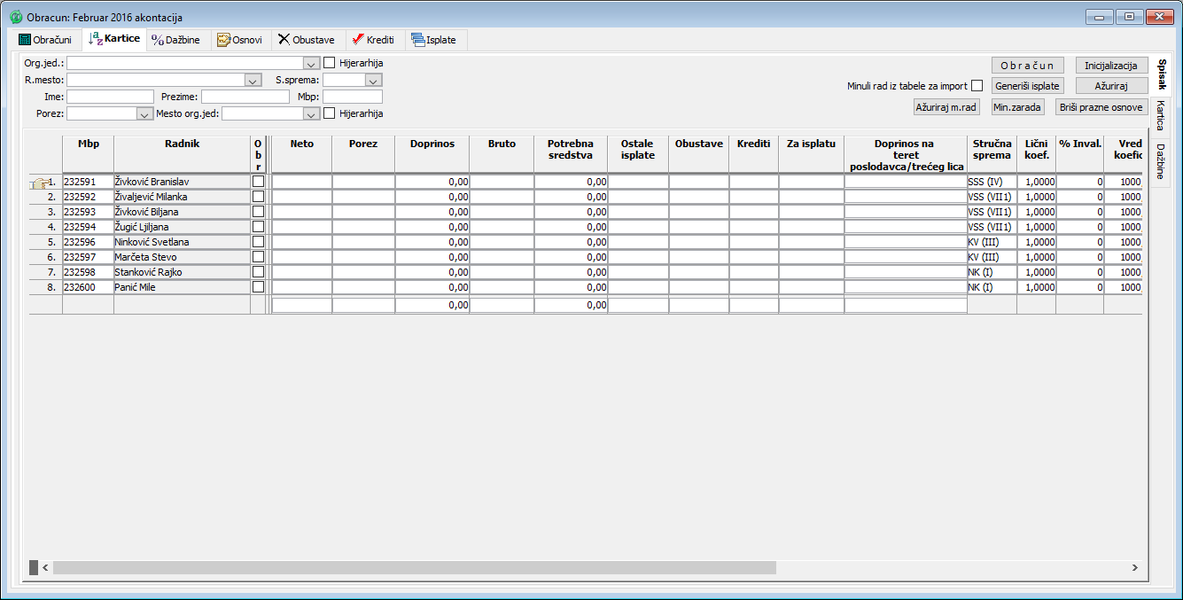Screen dimensions: 1183x600
Task: Switch to the Kartica side tab
Action: pyautogui.click(x=1159, y=116)
